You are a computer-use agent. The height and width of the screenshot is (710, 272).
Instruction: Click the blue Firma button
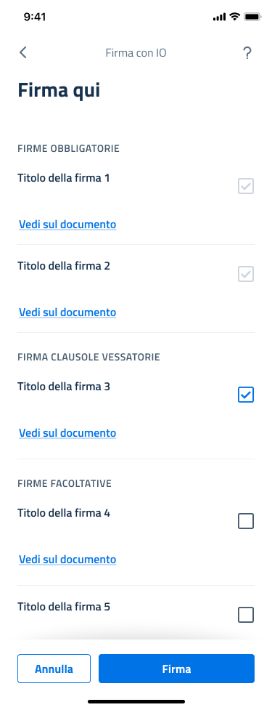pos(177,669)
